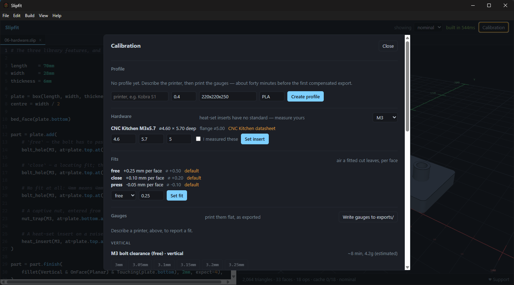Click the flange diameter field showing 5
Viewport: 514px width, 285px height.
[x=179, y=139]
